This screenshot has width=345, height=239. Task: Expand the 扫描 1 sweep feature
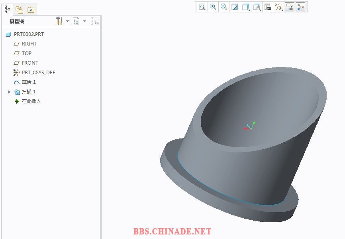point(10,92)
